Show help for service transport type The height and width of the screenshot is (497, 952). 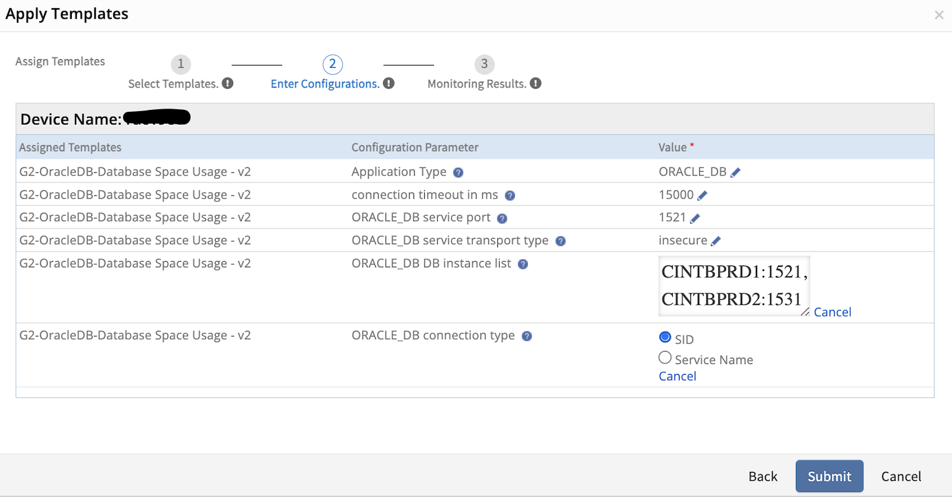[x=560, y=241]
